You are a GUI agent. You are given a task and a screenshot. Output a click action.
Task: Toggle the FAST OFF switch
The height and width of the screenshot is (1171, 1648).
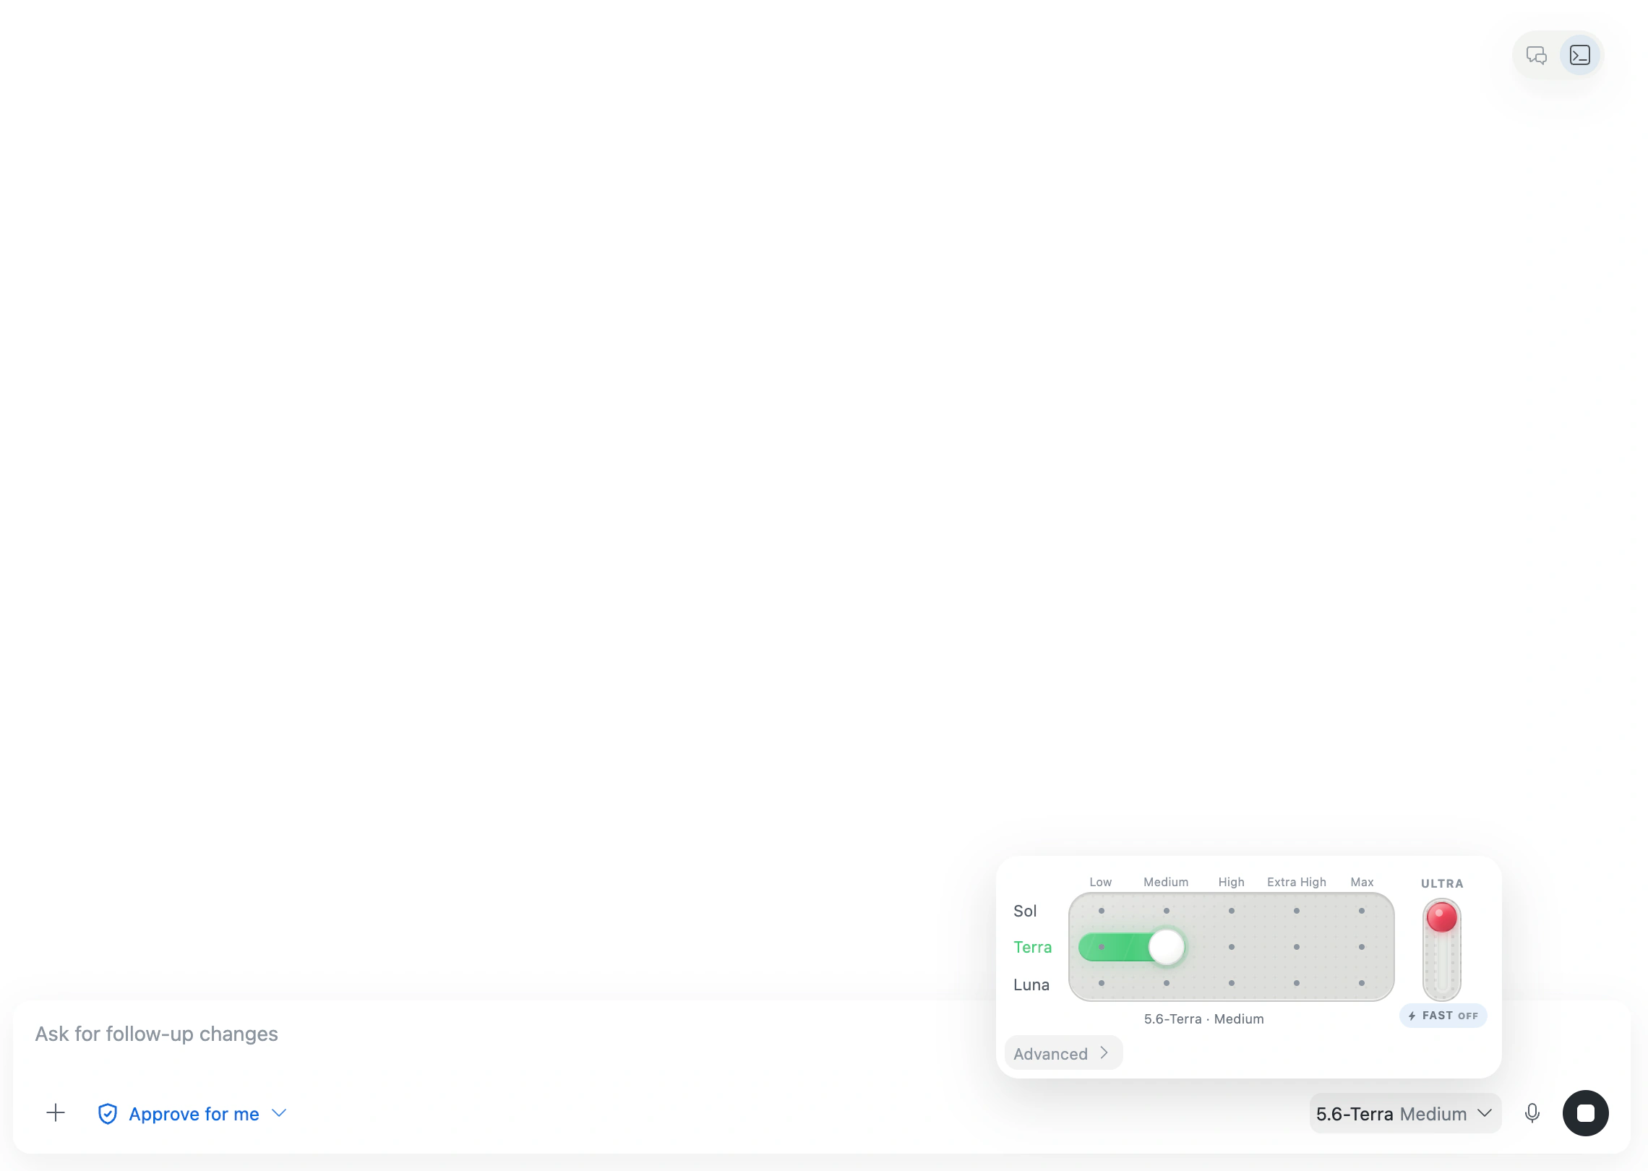pyautogui.click(x=1443, y=1016)
